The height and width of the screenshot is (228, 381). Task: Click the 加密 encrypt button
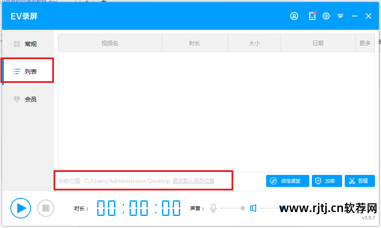pyautogui.click(x=327, y=181)
